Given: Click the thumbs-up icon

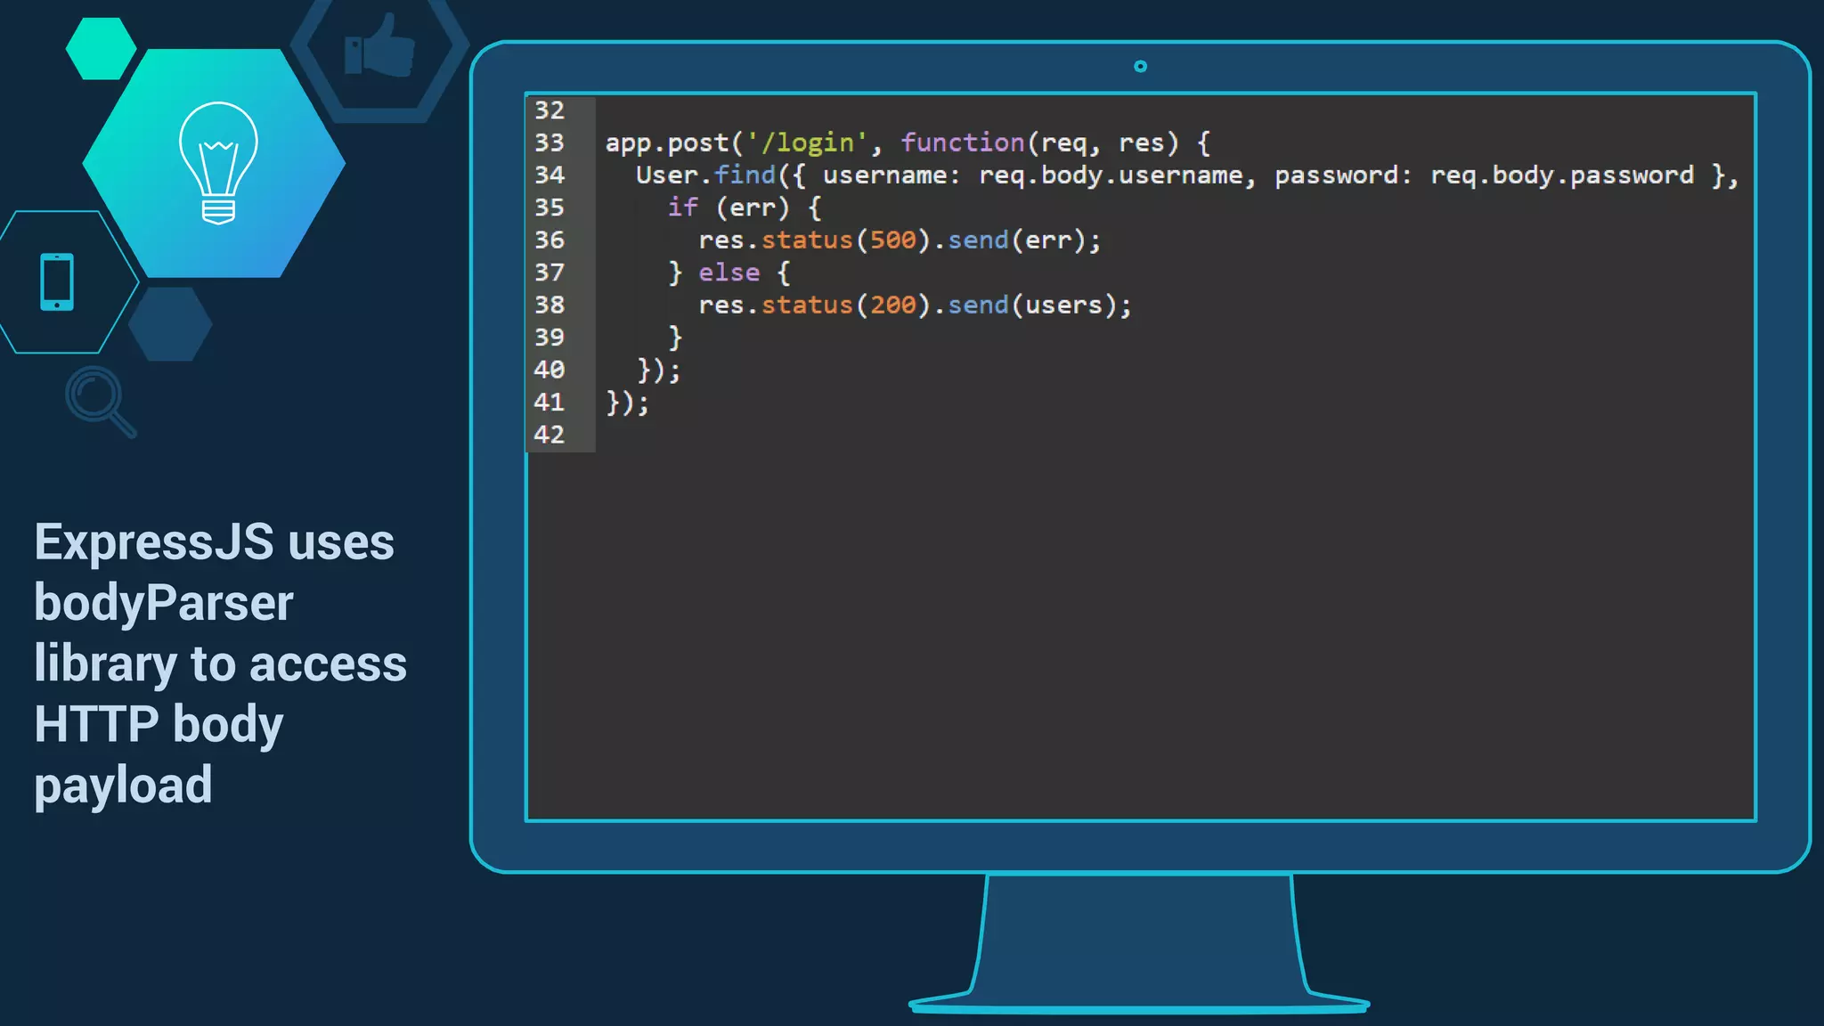Looking at the screenshot, I should (x=380, y=46).
